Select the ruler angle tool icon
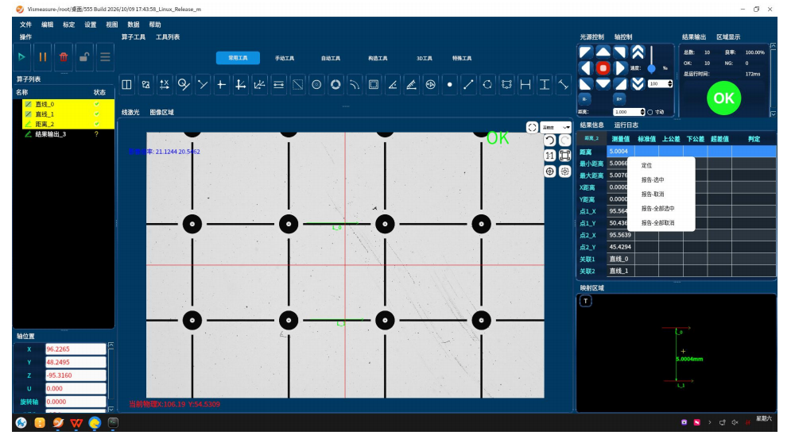The image size is (795, 443). coord(412,84)
